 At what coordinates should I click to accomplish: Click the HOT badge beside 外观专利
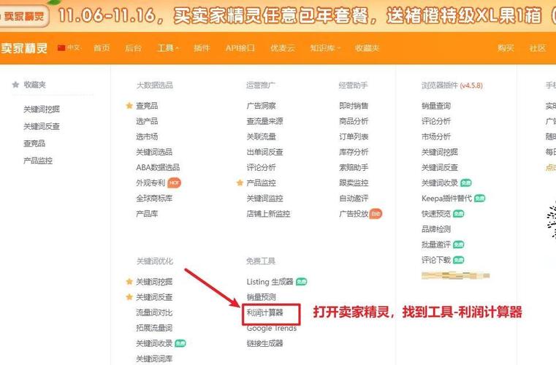(x=174, y=182)
